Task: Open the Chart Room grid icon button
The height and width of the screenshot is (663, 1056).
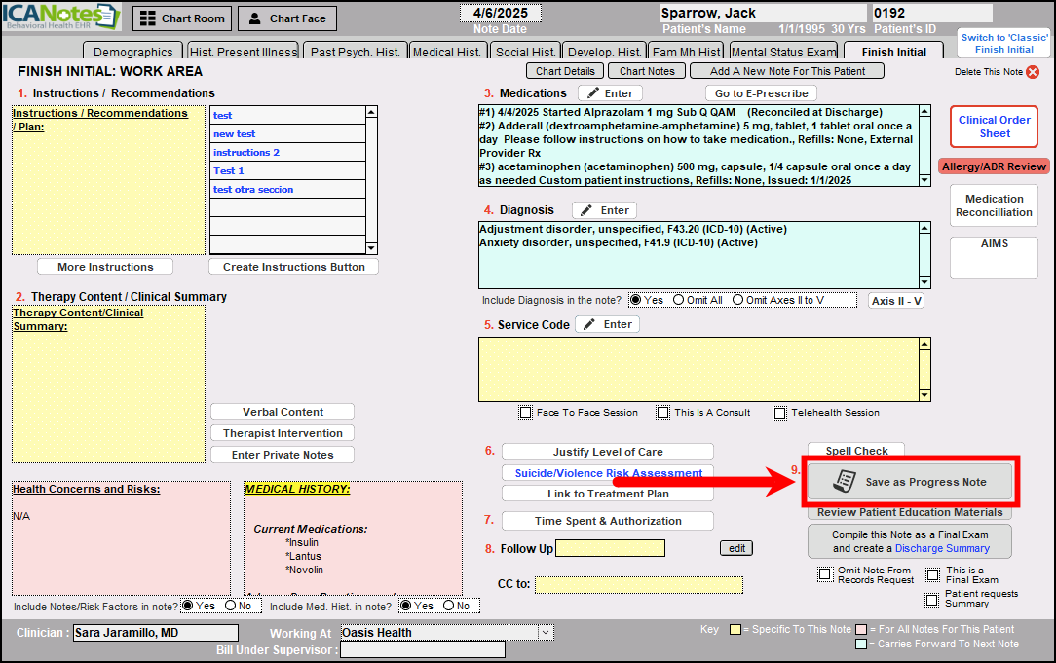Action: (181, 18)
